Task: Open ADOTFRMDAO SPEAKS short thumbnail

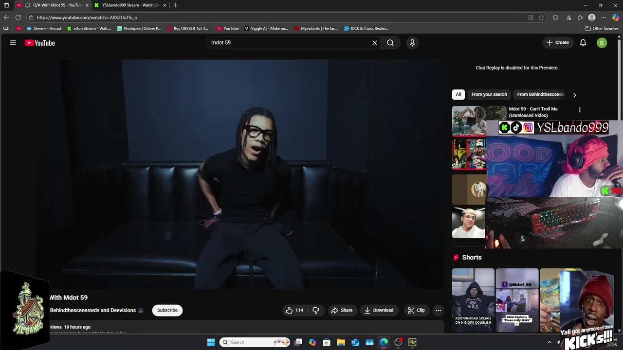Action: (x=473, y=300)
